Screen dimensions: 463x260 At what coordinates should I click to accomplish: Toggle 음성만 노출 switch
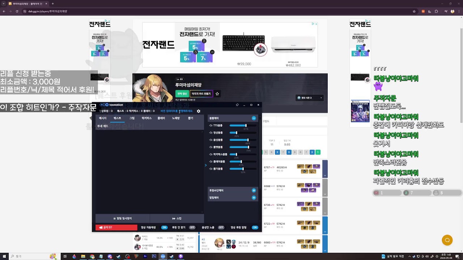click(x=221, y=227)
